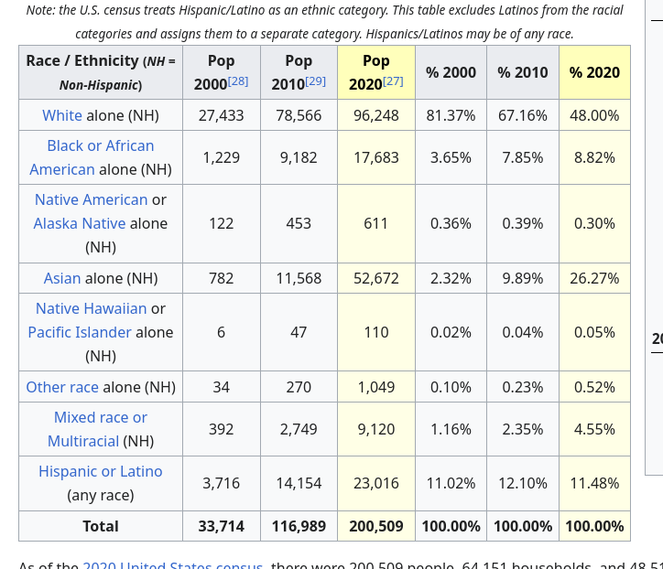
Task: Select the Pacific Islander 2010 value 47
Action: 299,332
